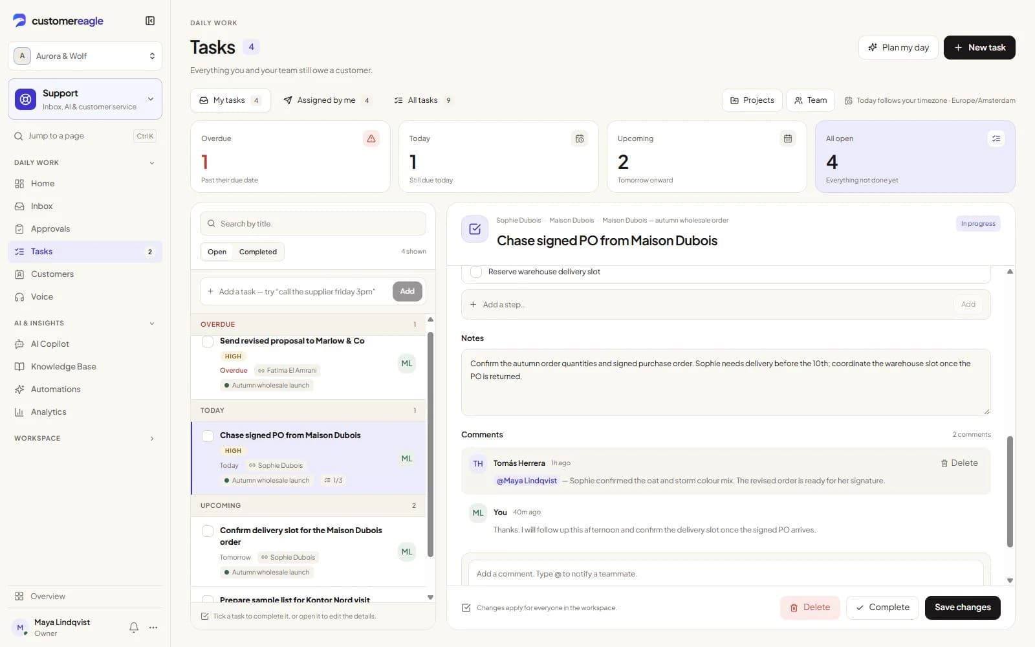This screenshot has height=647, width=1035.
Task: Collapse the sidebar panel icon
Action: pyautogui.click(x=150, y=21)
